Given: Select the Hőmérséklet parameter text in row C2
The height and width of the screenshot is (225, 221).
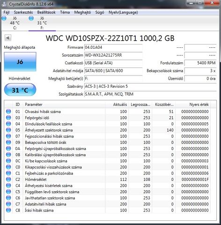Looking at the screenshot, I should [x=36, y=180].
